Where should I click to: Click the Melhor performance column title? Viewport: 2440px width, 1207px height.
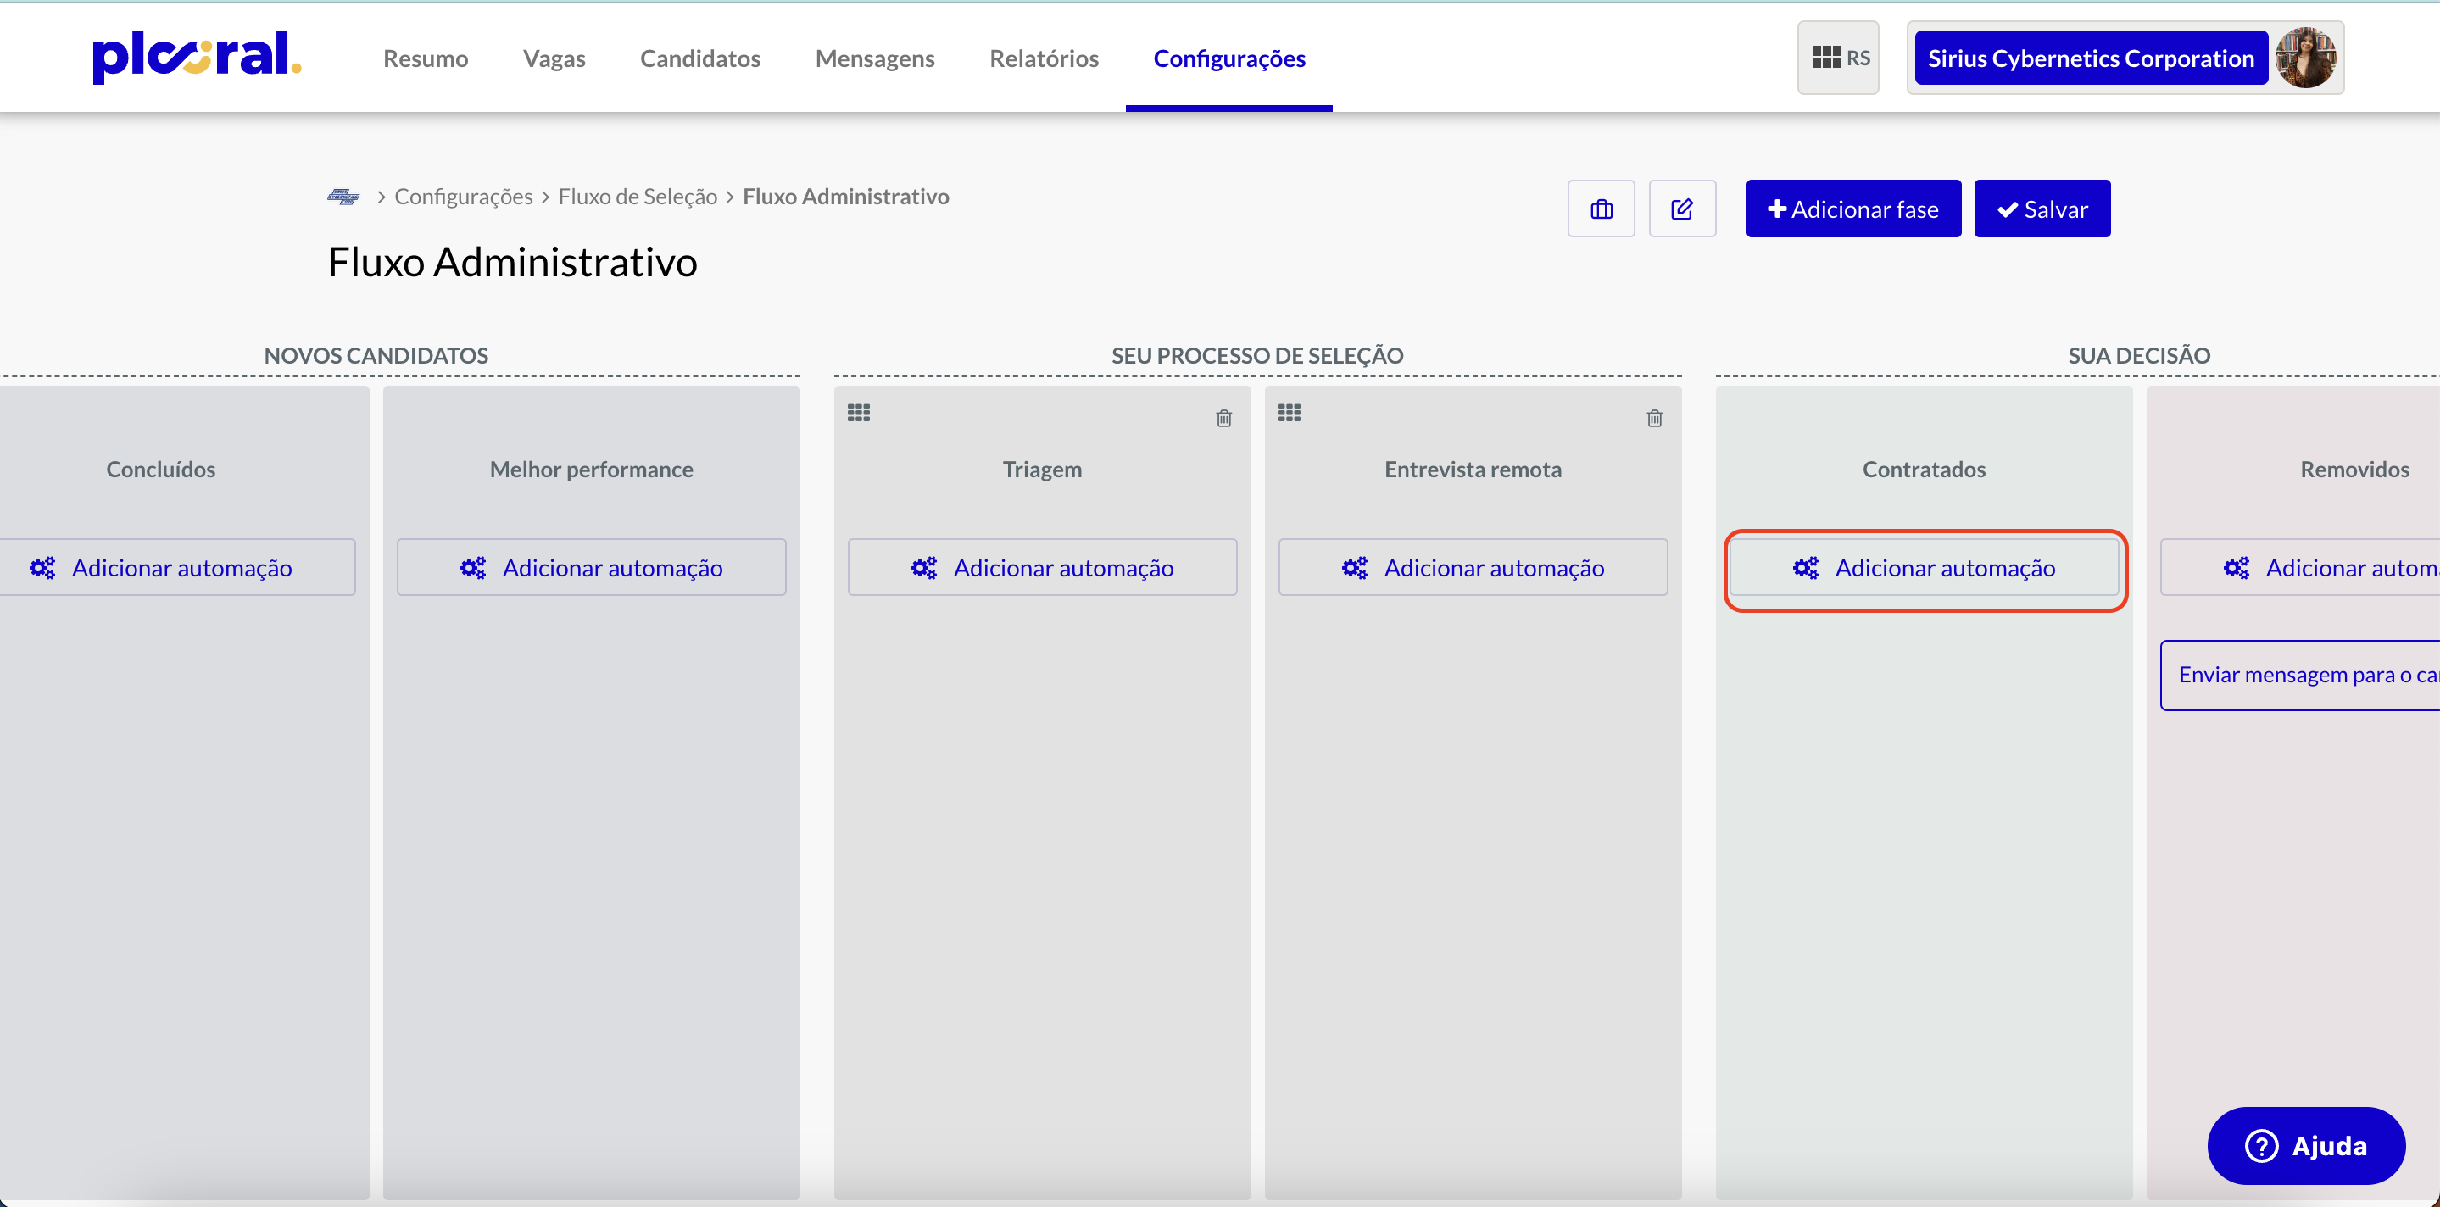coord(591,469)
